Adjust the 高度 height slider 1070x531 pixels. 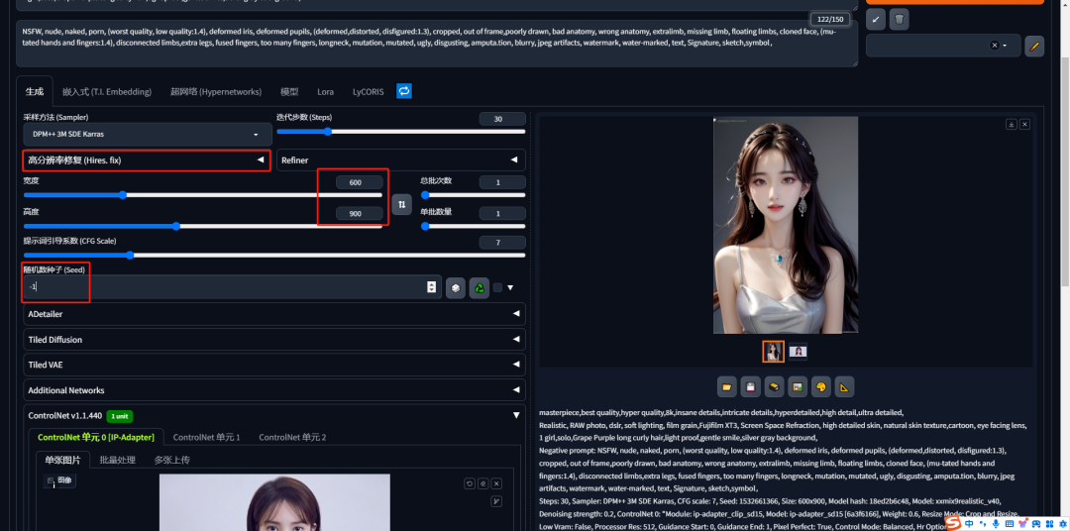coord(203,226)
